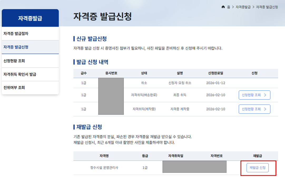
Task: Select the 정수시설 운영관리사 table cell
Action: (104, 168)
